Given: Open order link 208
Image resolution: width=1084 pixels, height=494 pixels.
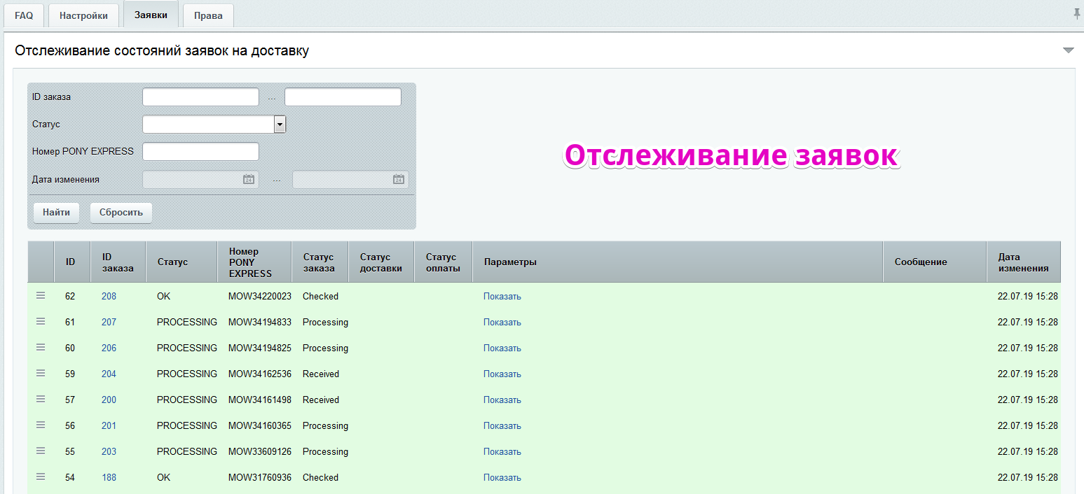Looking at the screenshot, I should coord(109,296).
